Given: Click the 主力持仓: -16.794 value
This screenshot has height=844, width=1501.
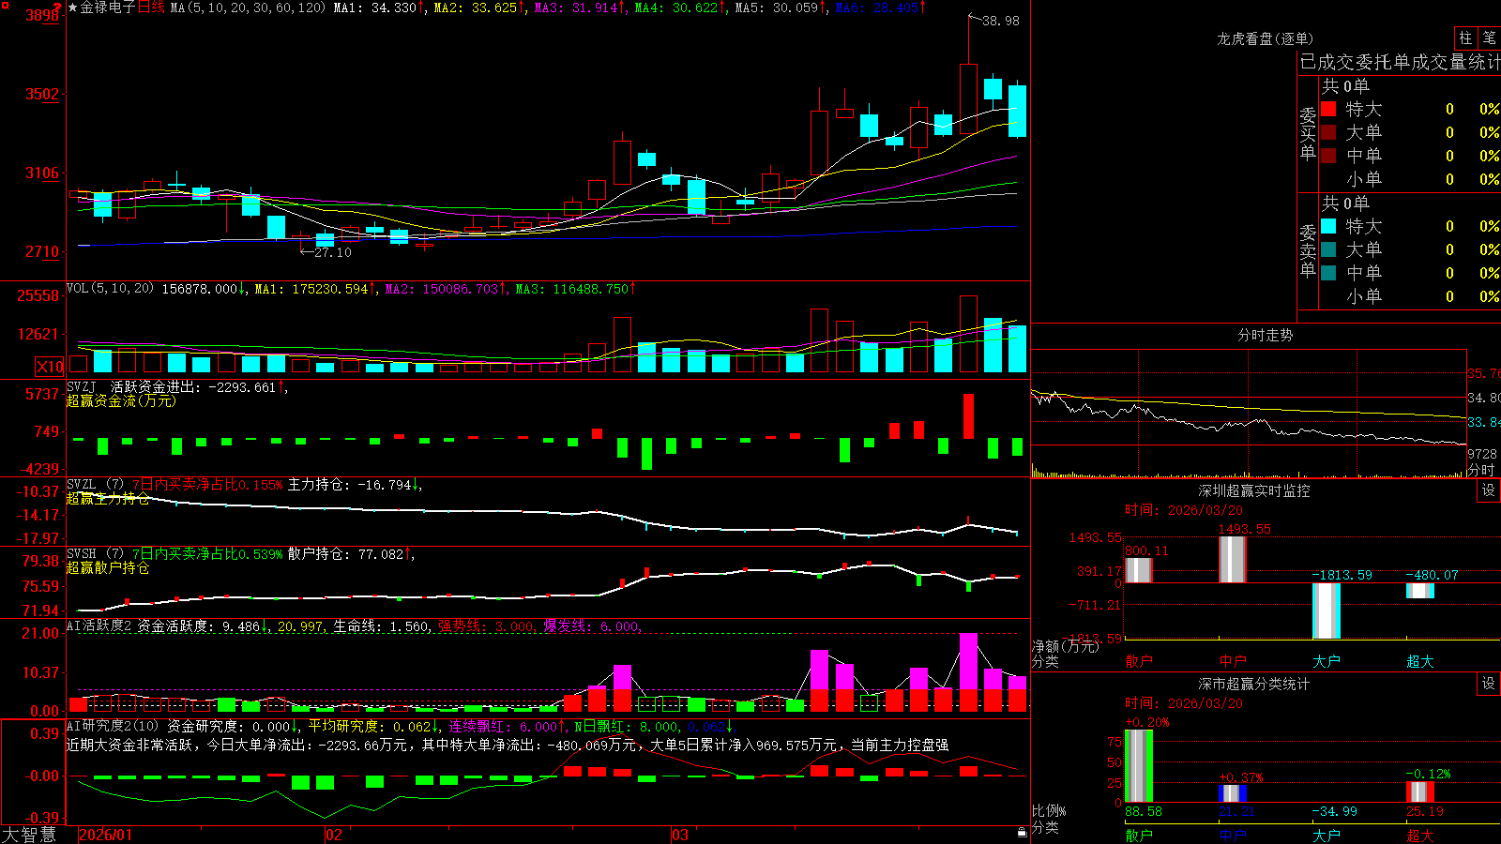Looking at the screenshot, I should tap(350, 485).
